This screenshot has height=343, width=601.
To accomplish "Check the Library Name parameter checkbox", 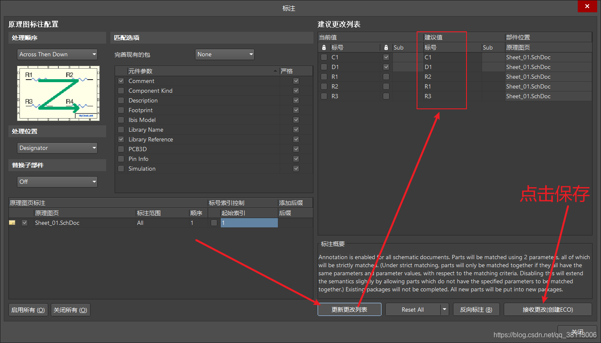I will pyautogui.click(x=121, y=130).
